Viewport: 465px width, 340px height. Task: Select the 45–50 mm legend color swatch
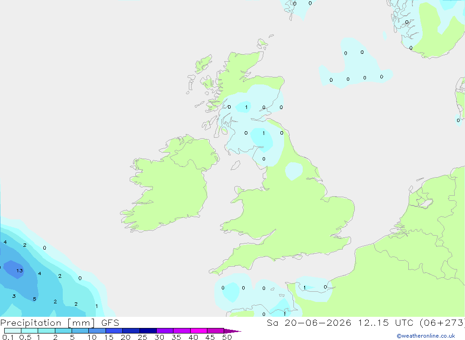click(x=216, y=331)
